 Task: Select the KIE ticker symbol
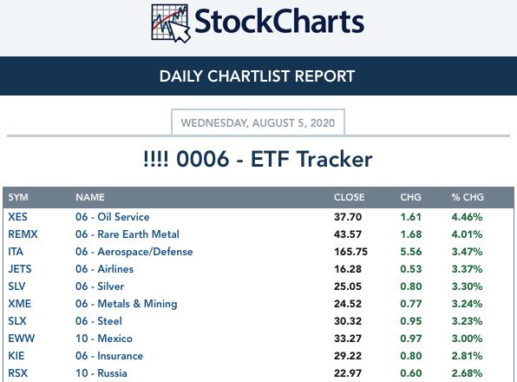pyautogui.click(x=16, y=356)
